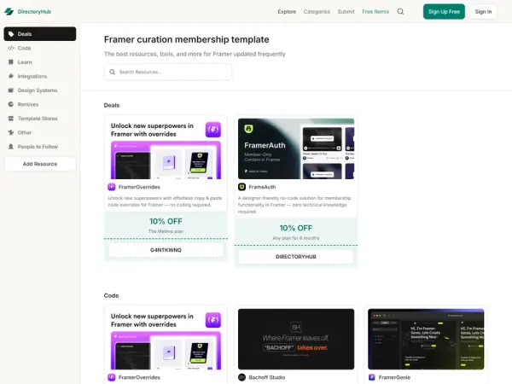
Task: Click '10% OFF' above 'Any plan for 6 months'
Action: tap(296, 228)
